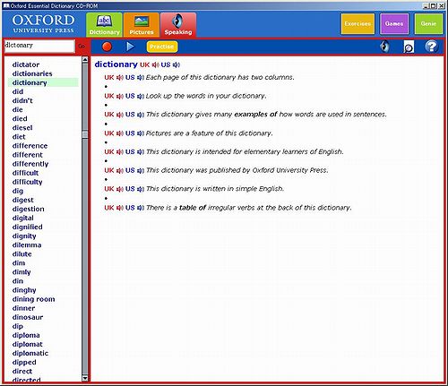Click word list scrollbar down arrow
448x386 pixels.
(x=85, y=378)
